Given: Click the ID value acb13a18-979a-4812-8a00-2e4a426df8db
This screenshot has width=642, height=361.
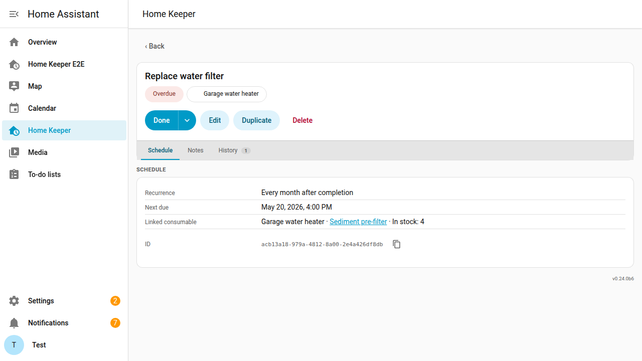Looking at the screenshot, I should (322, 244).
